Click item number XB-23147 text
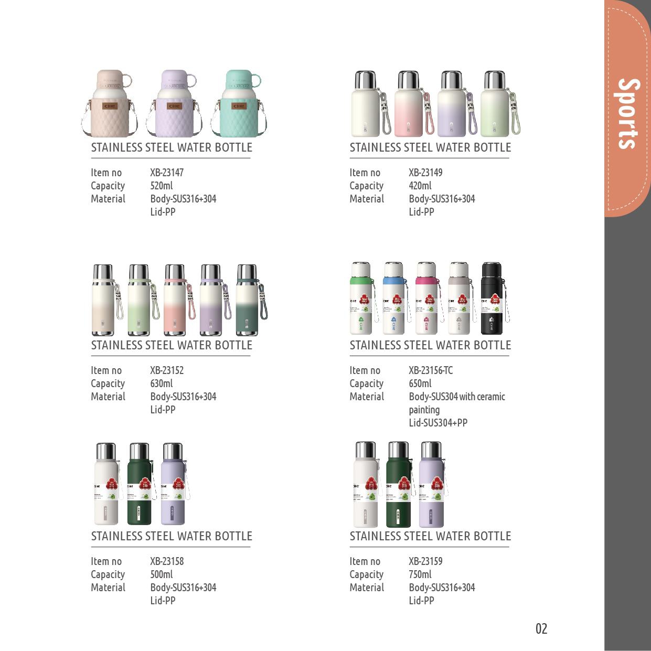 167,173
